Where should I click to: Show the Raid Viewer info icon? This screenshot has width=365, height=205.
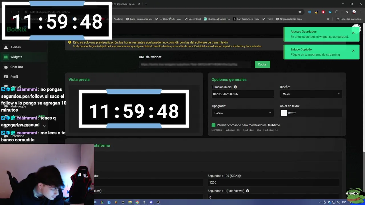pyautogui.click(x=248, y=191)
